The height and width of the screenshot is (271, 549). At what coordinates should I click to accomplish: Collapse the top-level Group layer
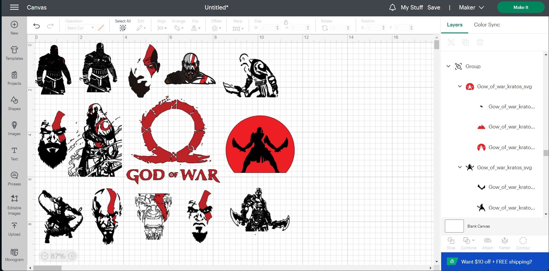pyautogui.click(x=448, y=66)
